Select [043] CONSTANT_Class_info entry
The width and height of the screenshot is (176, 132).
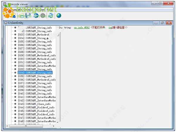tap(34, 104)
